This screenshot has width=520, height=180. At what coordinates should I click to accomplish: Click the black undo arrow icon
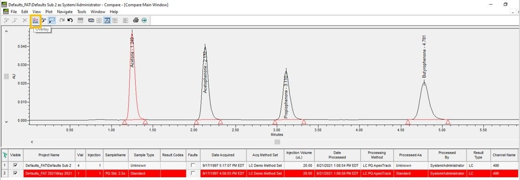[69, 20]
